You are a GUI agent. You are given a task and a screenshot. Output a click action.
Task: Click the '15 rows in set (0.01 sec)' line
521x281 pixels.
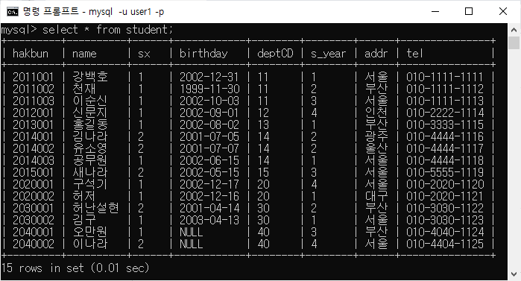click(x=75, y=268)
